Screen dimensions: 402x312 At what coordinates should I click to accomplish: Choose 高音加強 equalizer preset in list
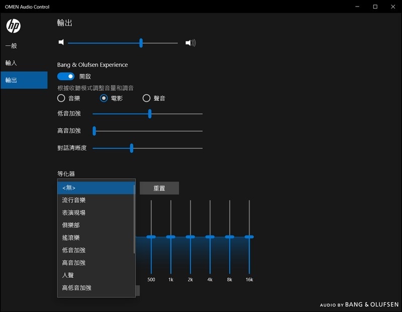pos(96,263)
